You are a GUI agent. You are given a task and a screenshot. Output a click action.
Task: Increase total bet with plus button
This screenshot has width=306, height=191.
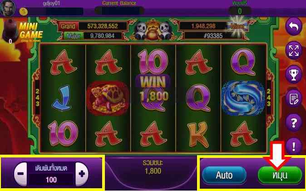(82, 174)
